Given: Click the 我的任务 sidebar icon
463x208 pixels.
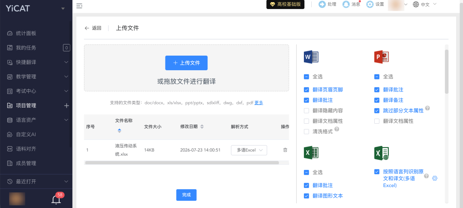Looking at the screenshot, I should coord(10,48).
